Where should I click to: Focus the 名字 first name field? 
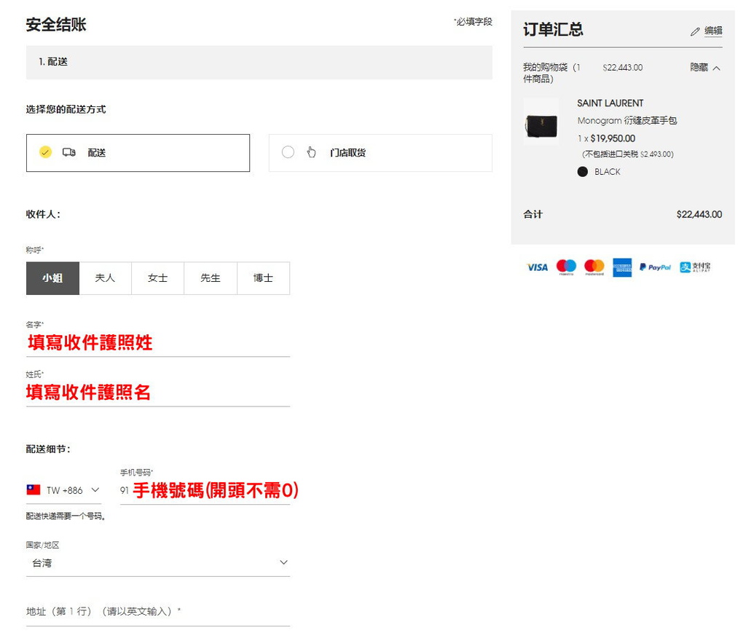coord(158,343)
